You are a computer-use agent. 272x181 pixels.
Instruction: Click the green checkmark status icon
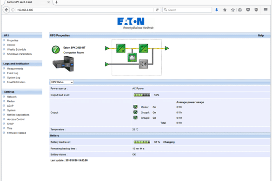(56, 50)
